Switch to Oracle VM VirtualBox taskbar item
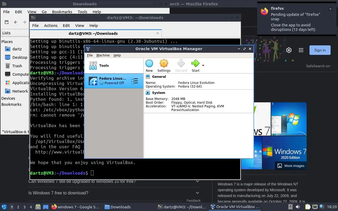Screen dimensions: 338x211 235,207
